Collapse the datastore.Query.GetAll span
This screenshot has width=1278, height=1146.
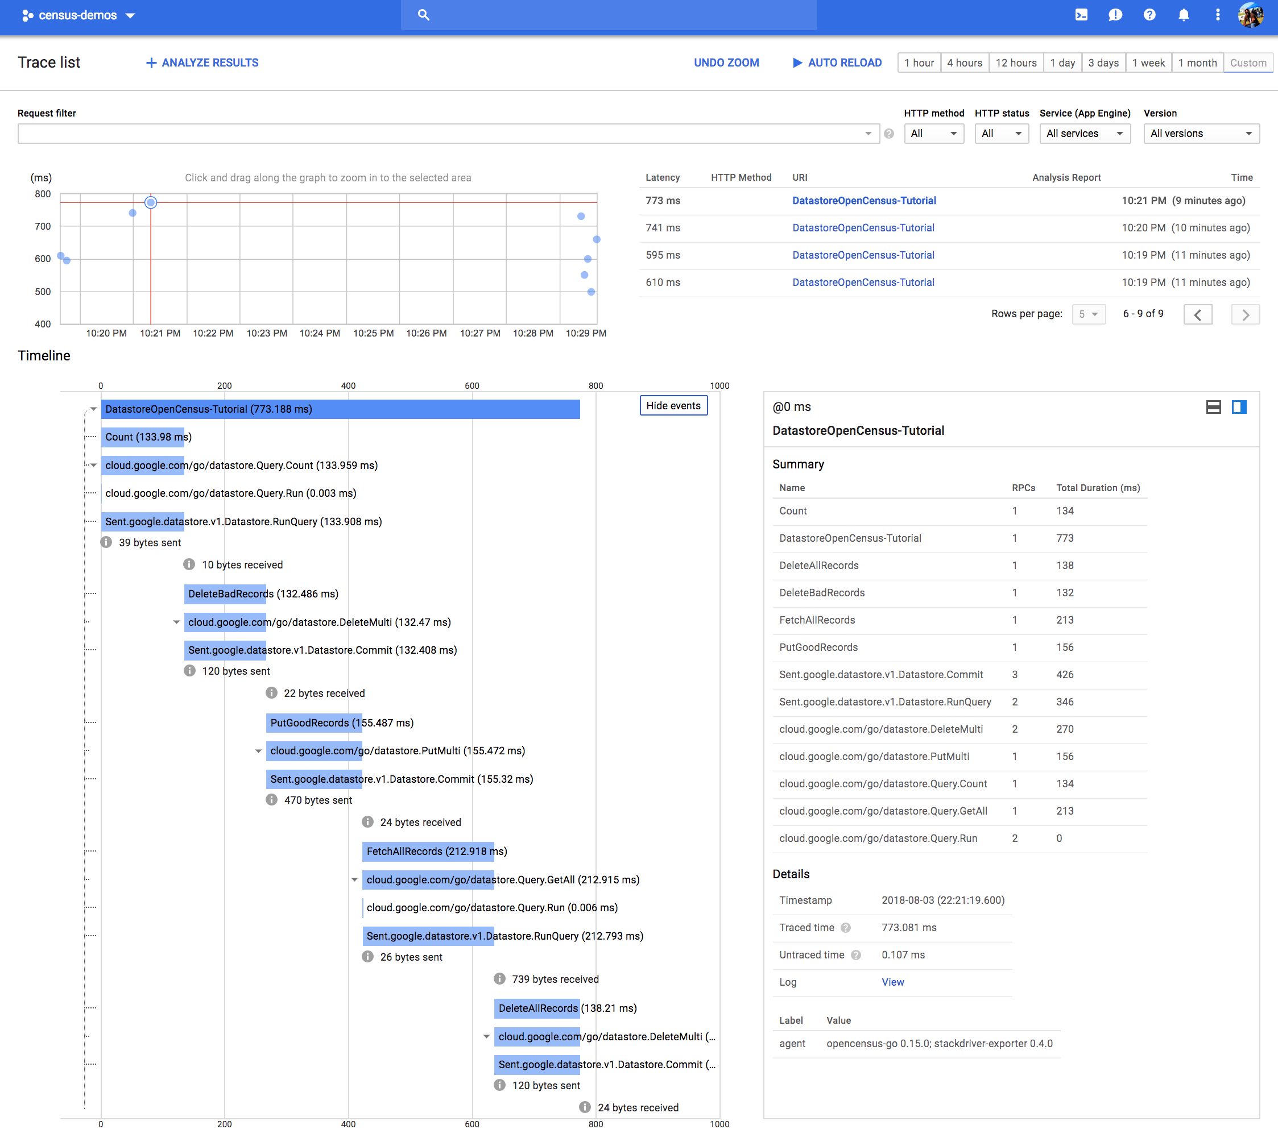click(354, 879)
